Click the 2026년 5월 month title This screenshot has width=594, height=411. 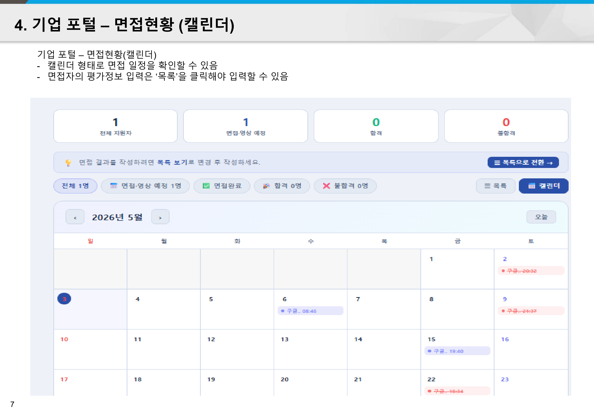point(117,217)
